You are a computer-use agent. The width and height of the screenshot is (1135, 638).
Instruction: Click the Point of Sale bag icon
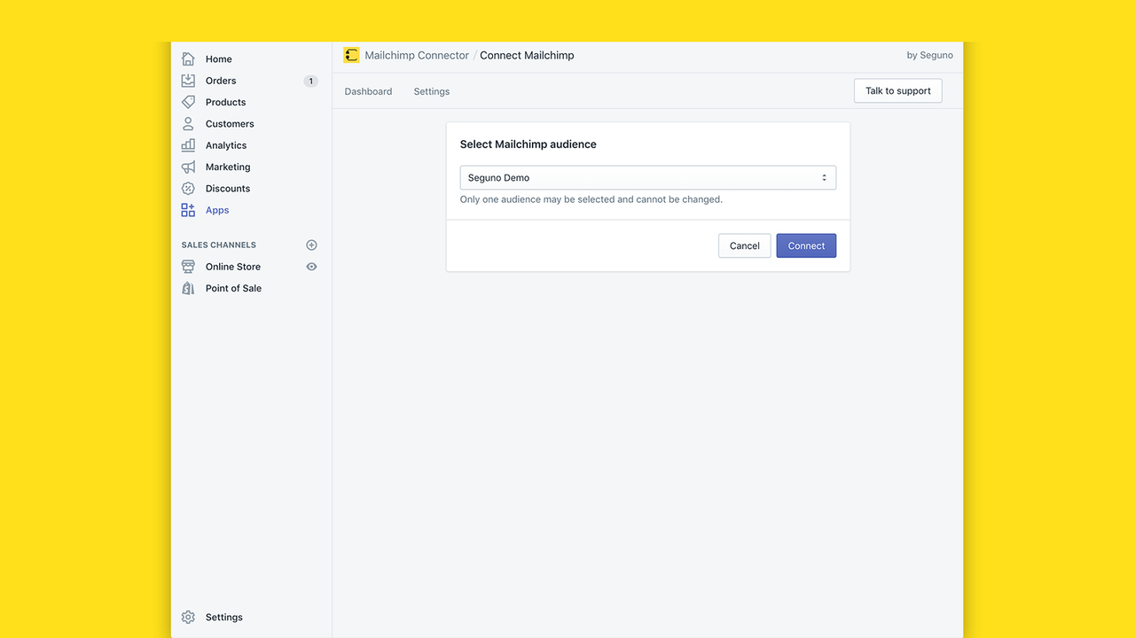click(188, 288)
